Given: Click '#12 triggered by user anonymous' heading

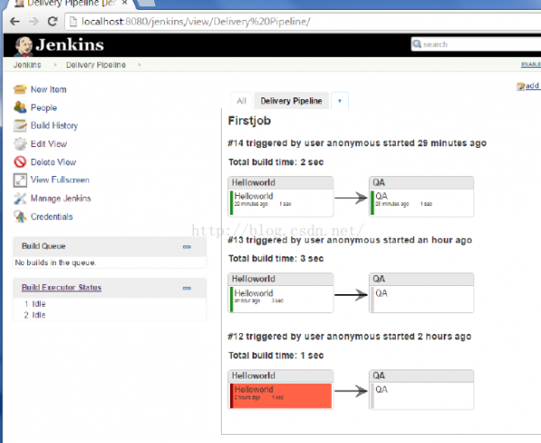Looking at the screenshot, I should [350, 337].
